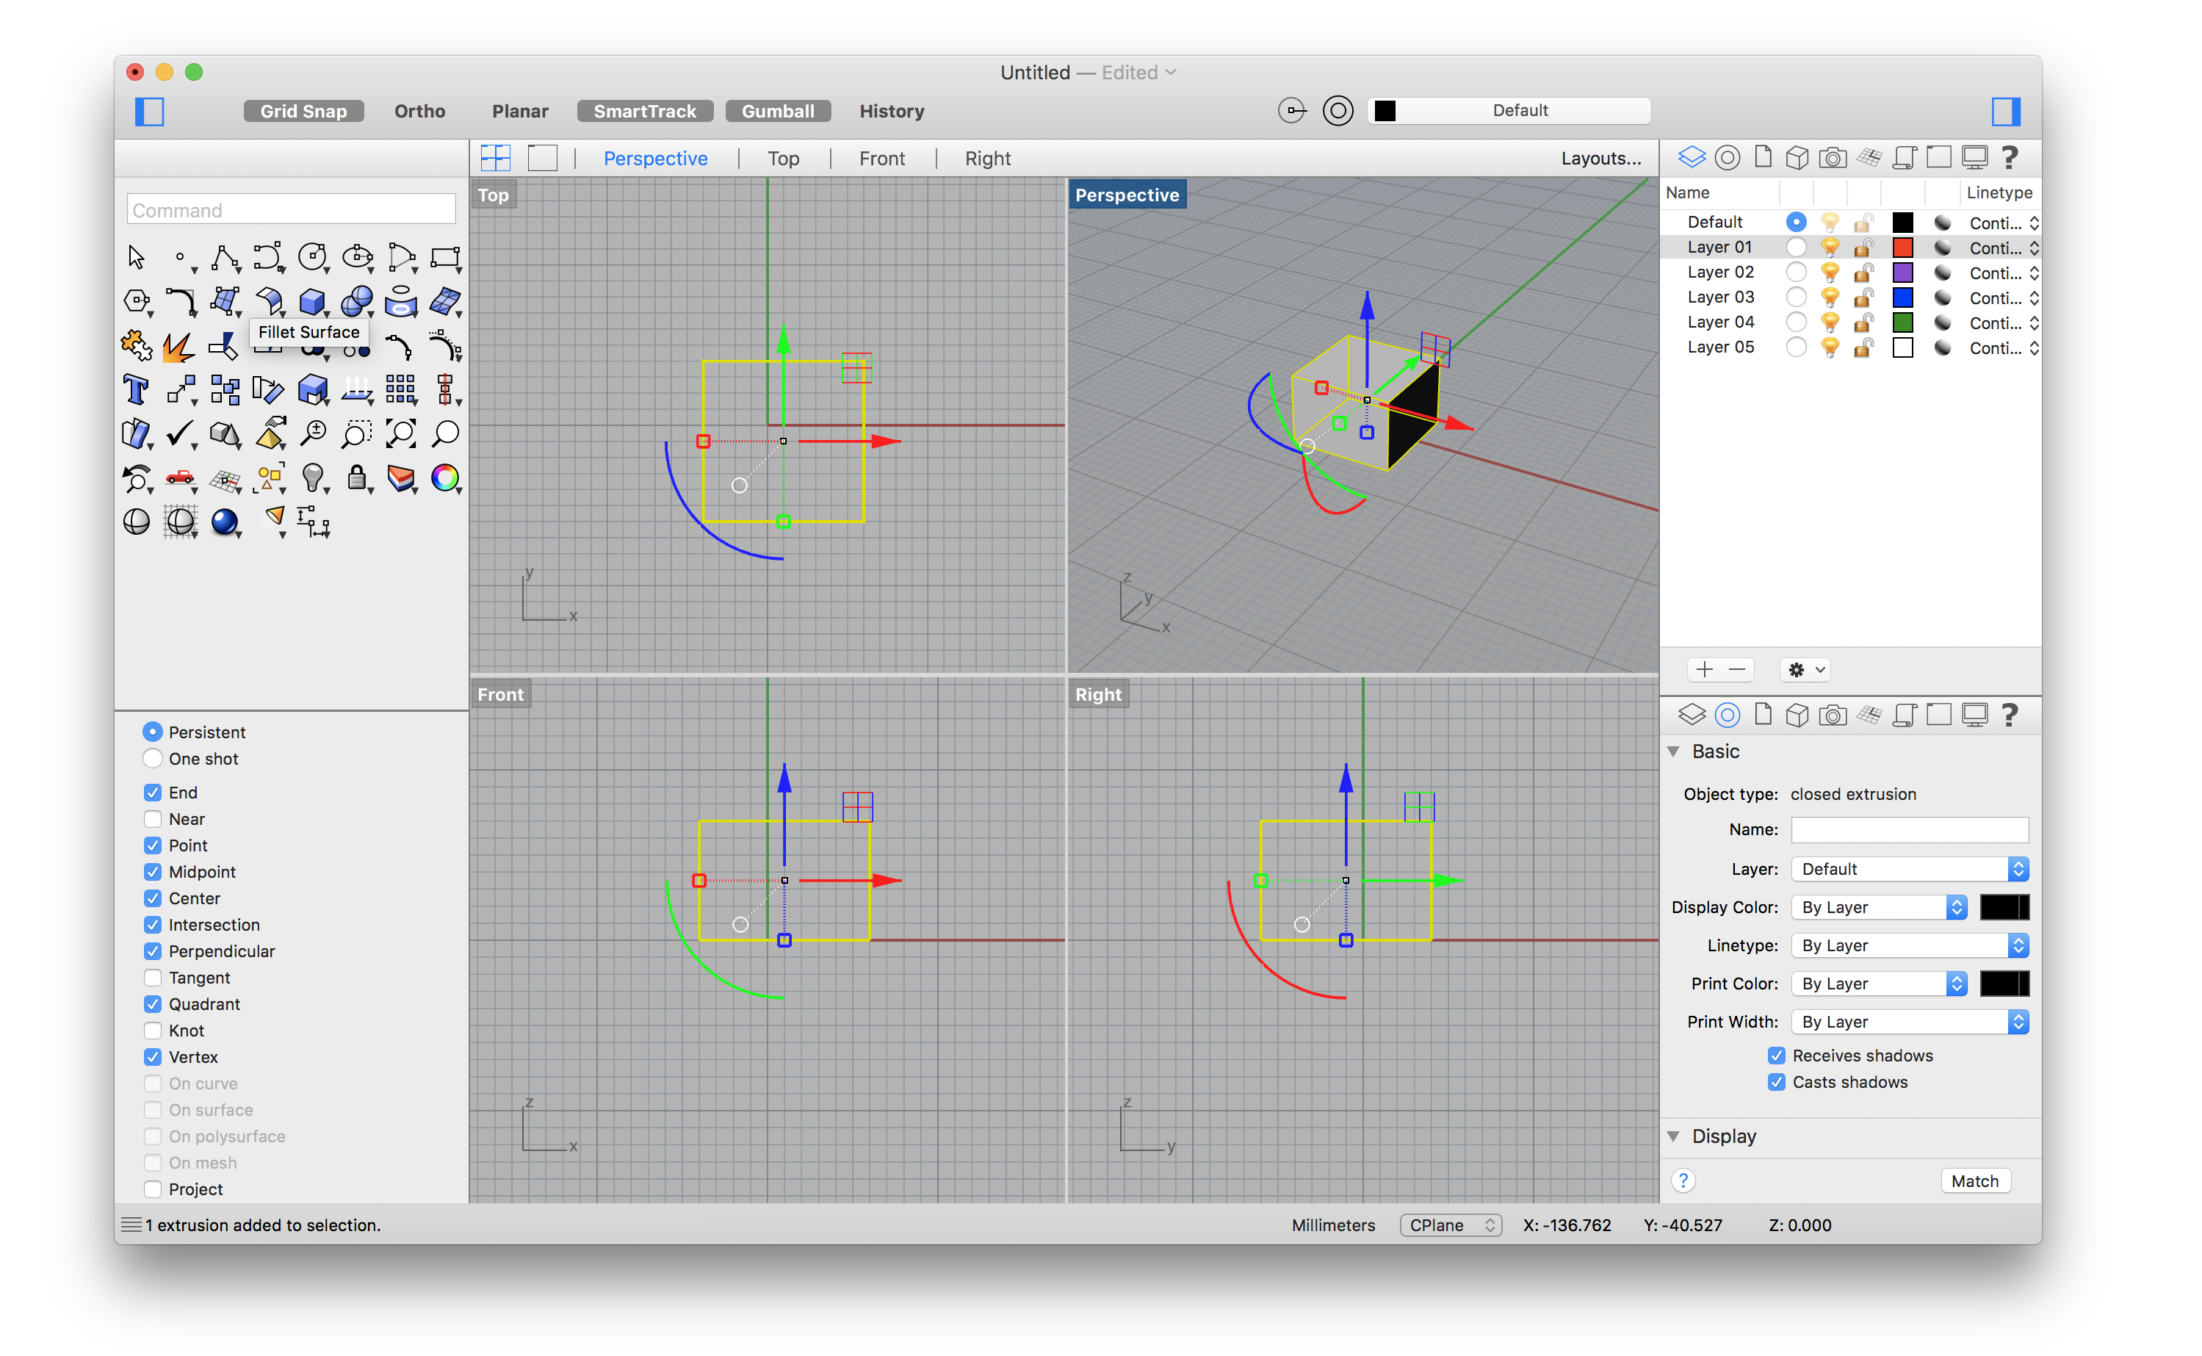Select the Ellipse tool

click(357, 257)
